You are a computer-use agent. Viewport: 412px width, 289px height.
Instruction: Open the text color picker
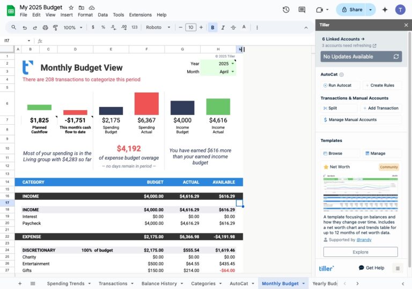pyautogui.click(x=244, y=27)
